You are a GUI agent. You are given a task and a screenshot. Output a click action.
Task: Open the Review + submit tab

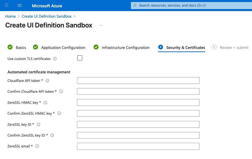[x=230, y=47]
